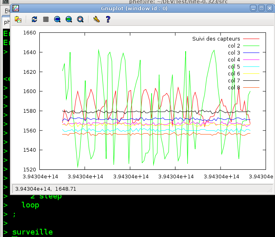Toggle the col 5 legend entry
Screen dimensions: 275x237
coord(234,66)
